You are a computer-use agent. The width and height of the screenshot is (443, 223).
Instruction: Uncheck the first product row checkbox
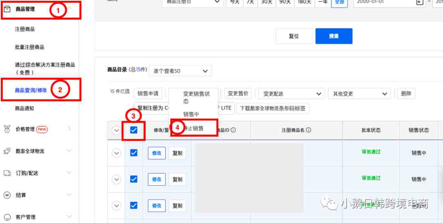point(134,153)
